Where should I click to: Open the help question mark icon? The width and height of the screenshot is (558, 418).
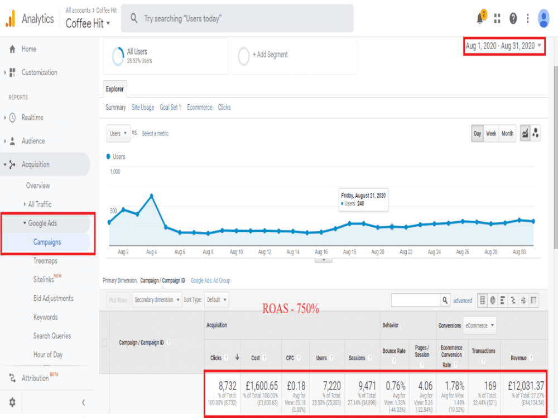click(513, 18)
